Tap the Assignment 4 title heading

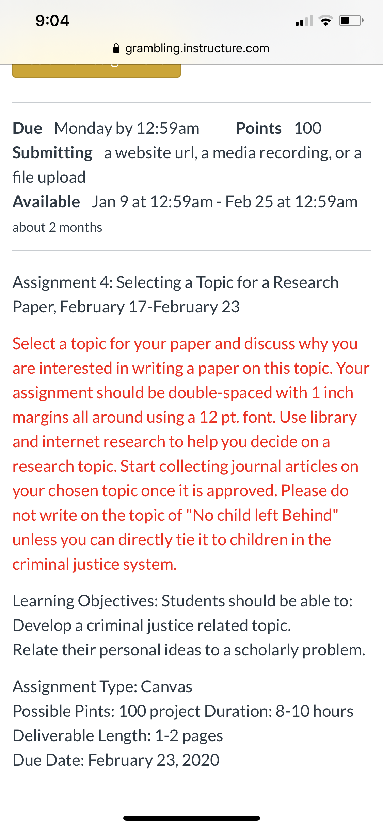coord(176,295)
